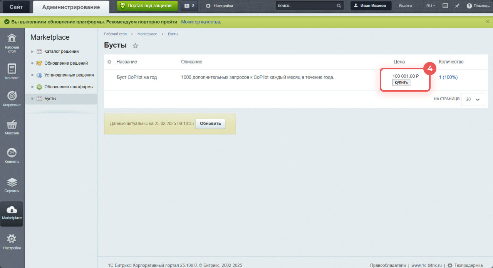Open the Помощь help icon
Image resolution: width=493 pixels, height=268 pixels.
(478, 6)
